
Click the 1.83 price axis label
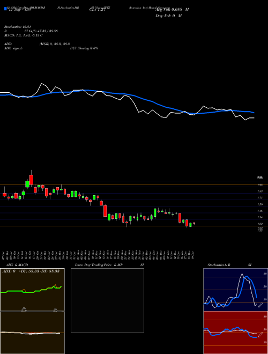[260, 191]
